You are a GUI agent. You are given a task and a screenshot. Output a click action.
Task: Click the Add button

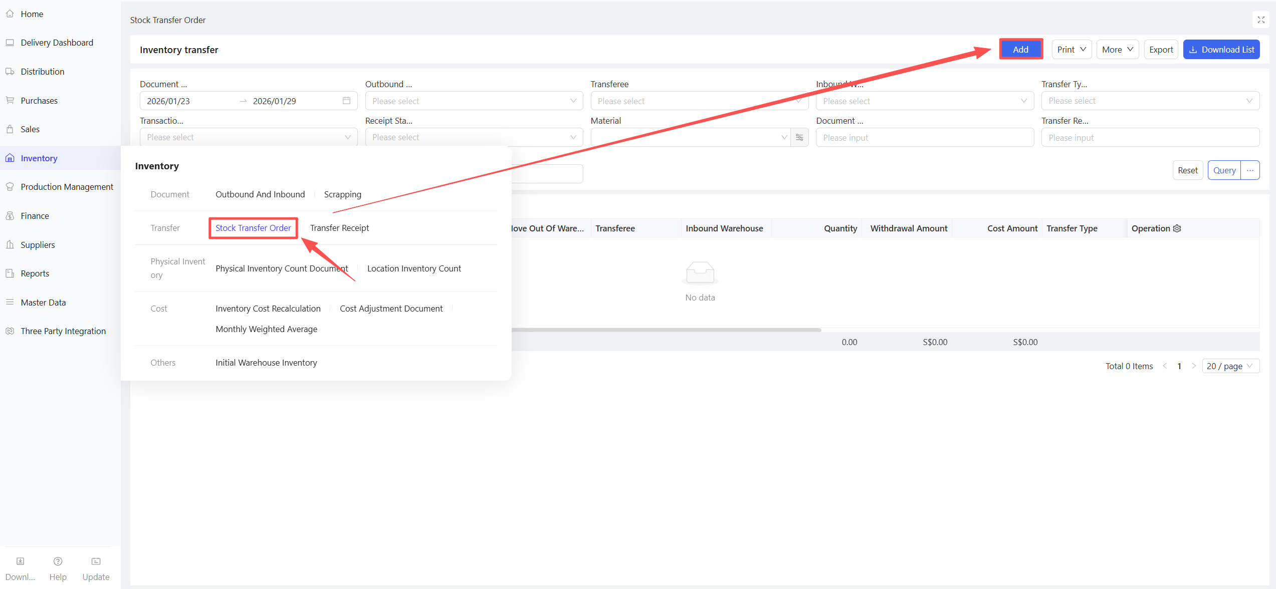coord(1020,50)
